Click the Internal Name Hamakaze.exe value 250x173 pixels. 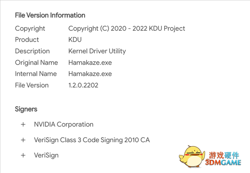[90, 74]
